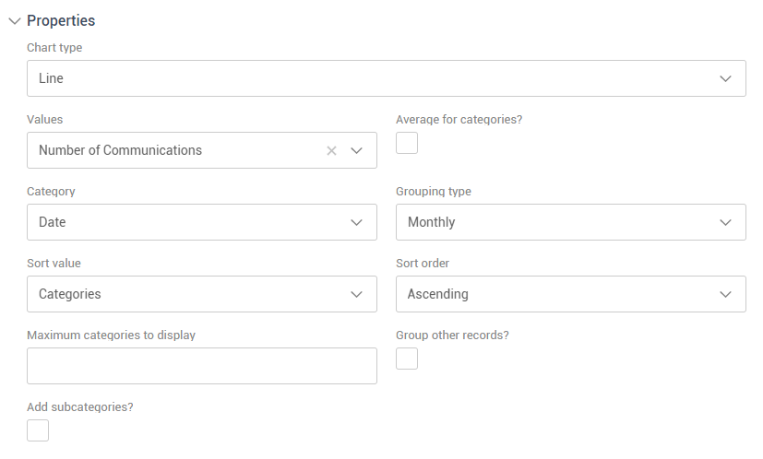The height and width of the screenshot is (459, 763).
Task: Click the Values field chevron arrow
Action: [x=357, y=150]
